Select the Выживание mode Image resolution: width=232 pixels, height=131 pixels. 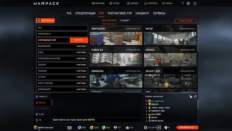pos(62,46)
